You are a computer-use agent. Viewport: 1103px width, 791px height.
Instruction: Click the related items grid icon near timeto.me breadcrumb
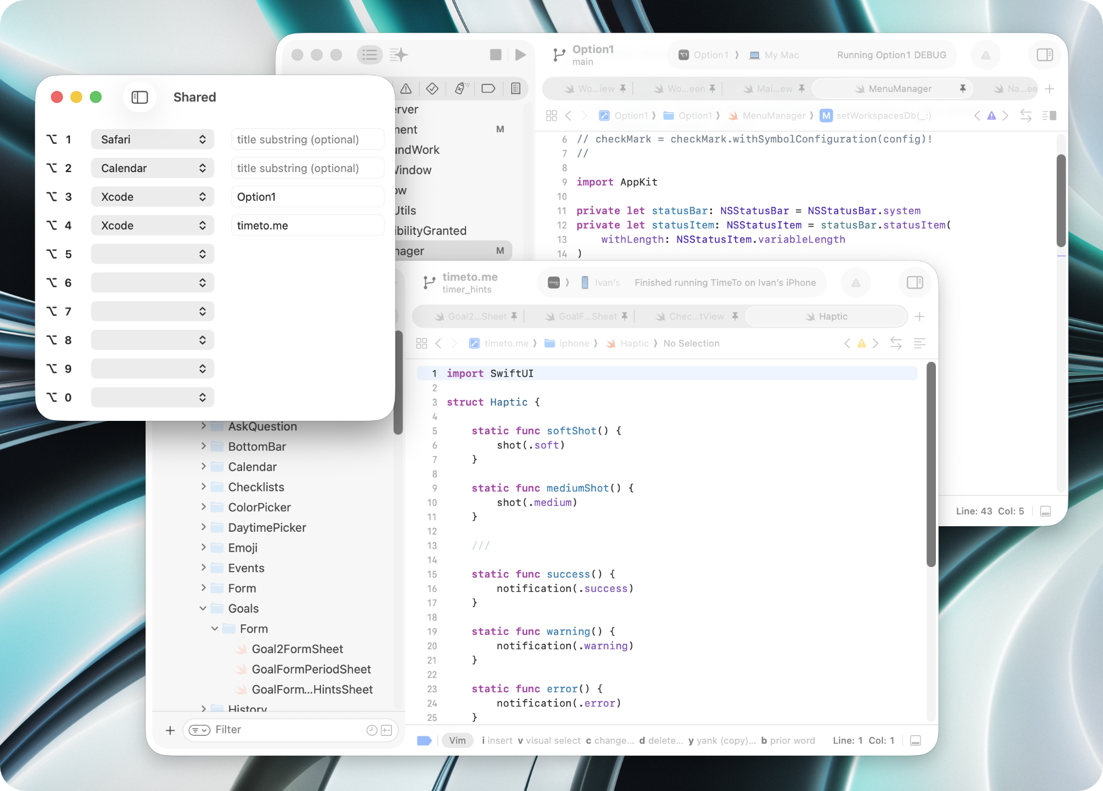coord(422,343)
